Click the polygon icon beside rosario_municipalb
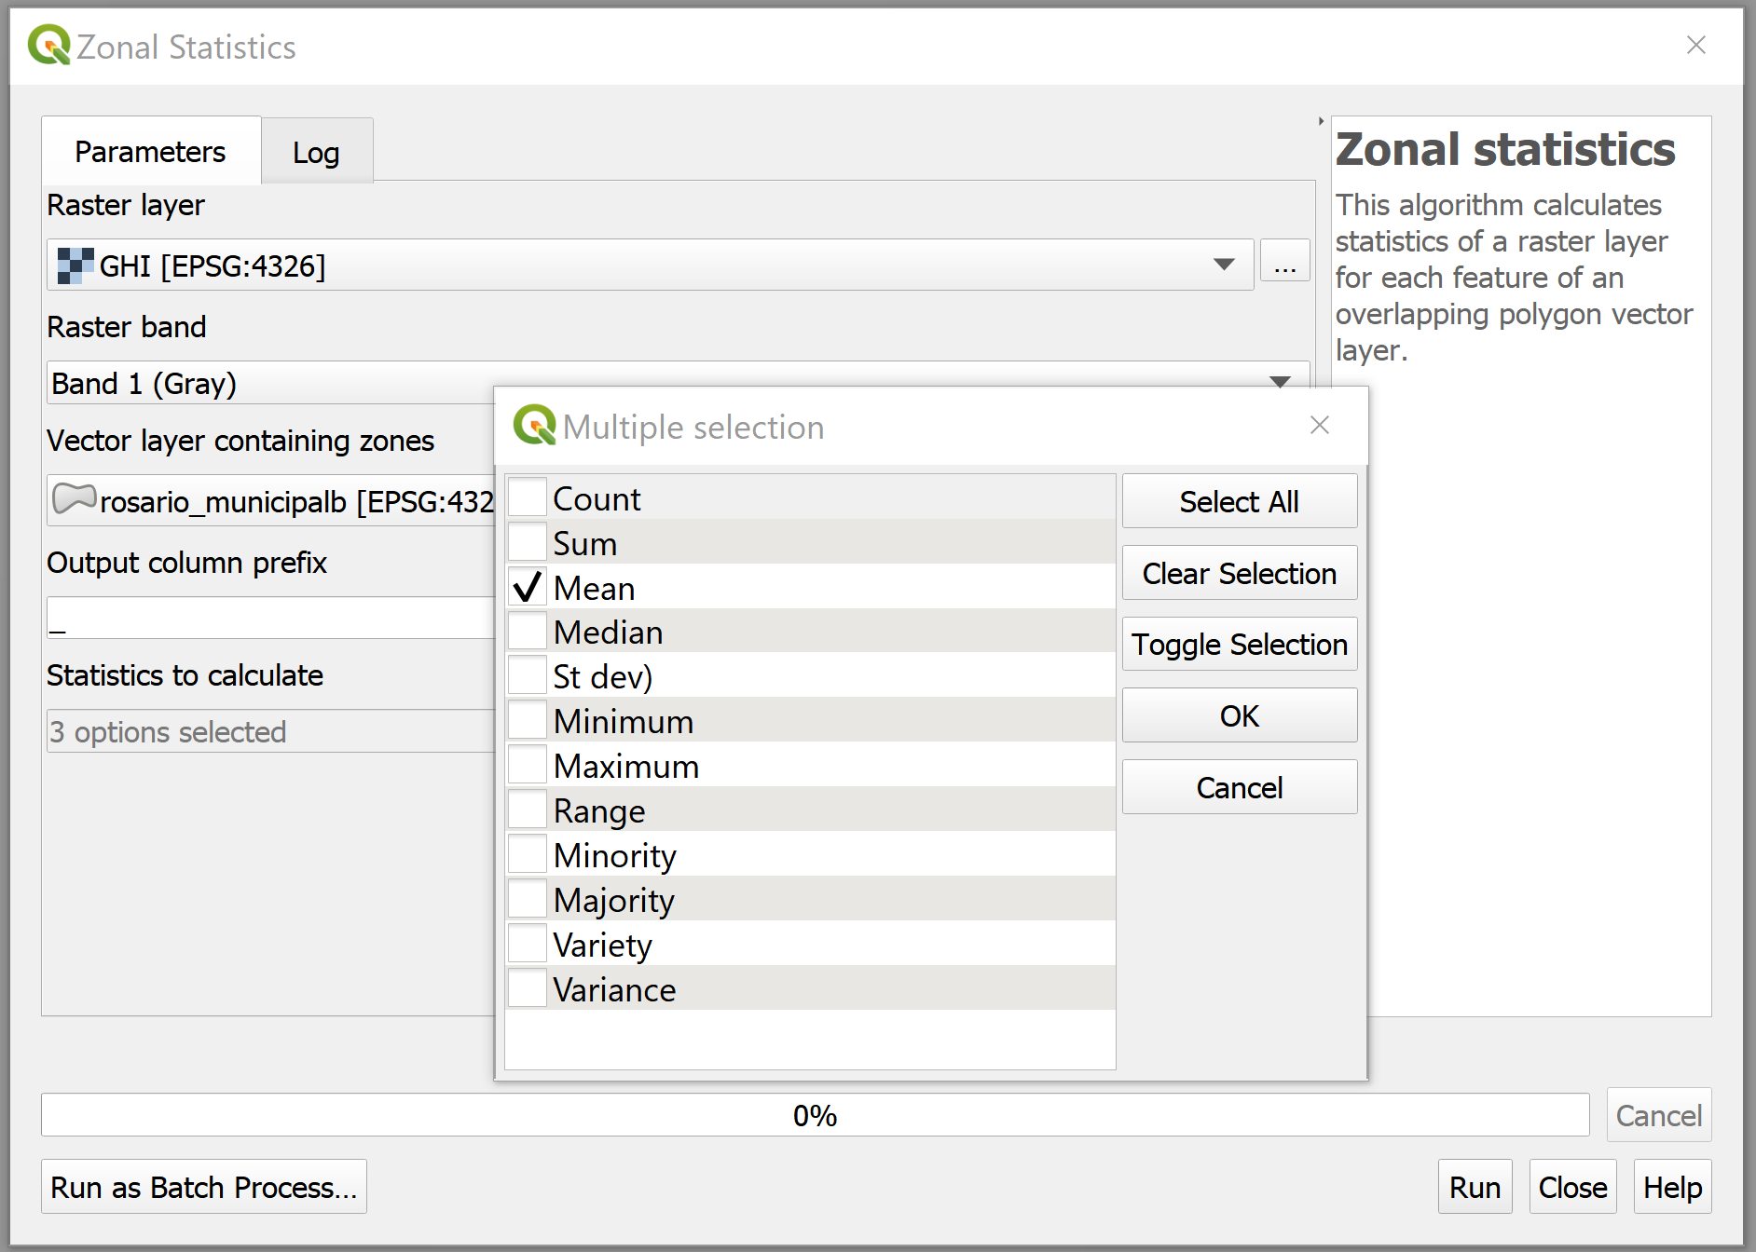 [x=75, y=500]
